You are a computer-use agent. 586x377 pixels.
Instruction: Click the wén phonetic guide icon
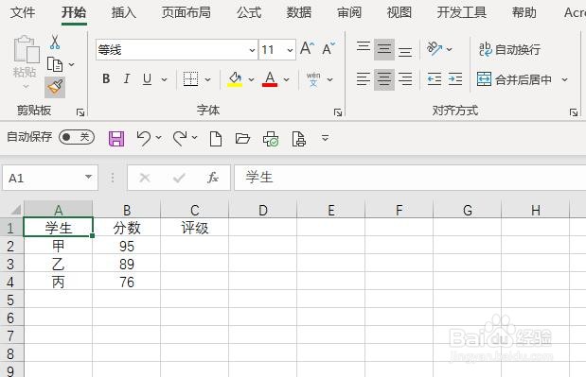(313, 79)
